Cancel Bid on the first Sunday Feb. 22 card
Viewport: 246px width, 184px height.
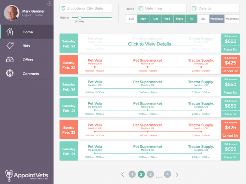(x=231, y=71)
